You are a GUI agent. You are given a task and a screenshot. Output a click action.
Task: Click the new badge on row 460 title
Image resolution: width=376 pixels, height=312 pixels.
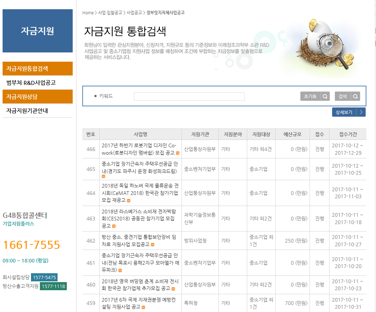[x=173, y=289]
